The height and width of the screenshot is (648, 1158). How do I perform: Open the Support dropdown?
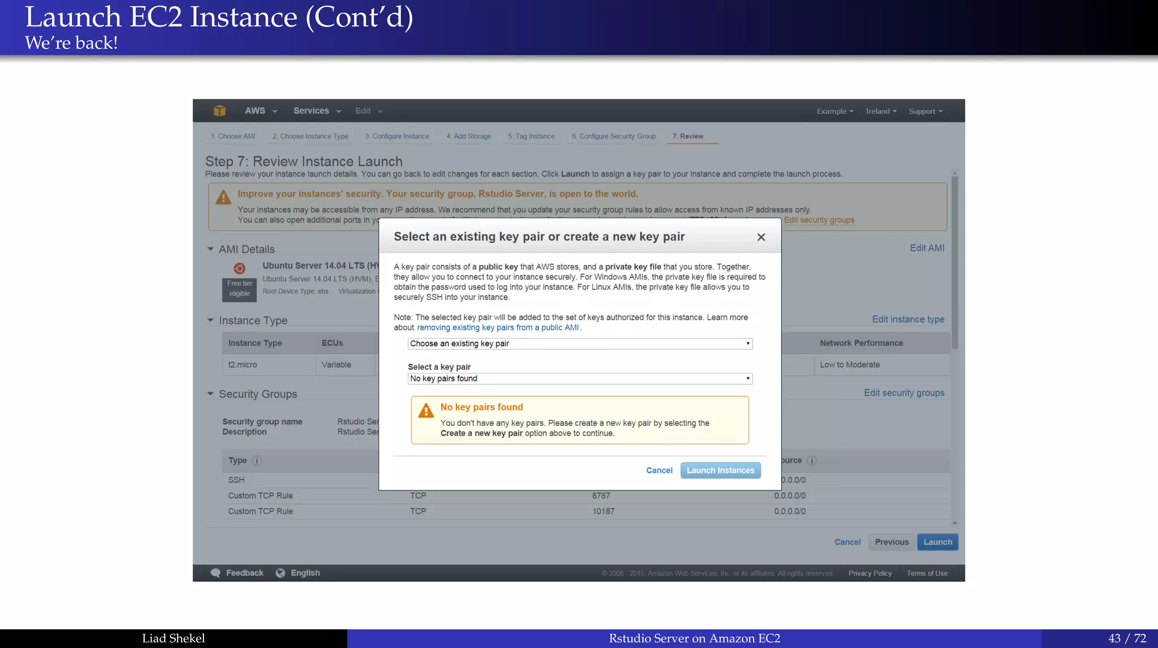point(926,111)
